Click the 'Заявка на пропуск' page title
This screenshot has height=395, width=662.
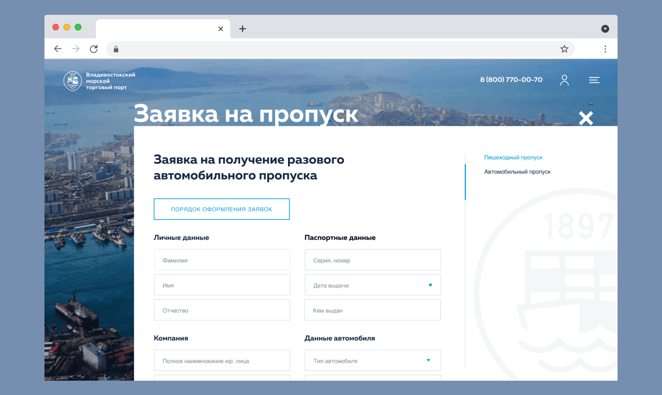[246, 114]
